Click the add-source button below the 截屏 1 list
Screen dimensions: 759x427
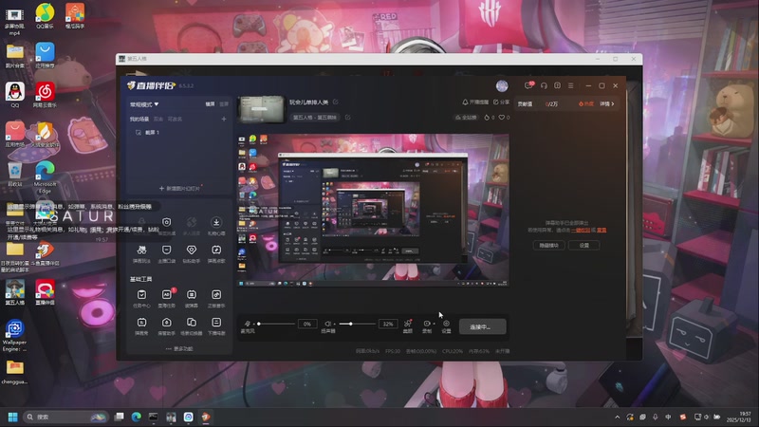(x=179, y=188)
